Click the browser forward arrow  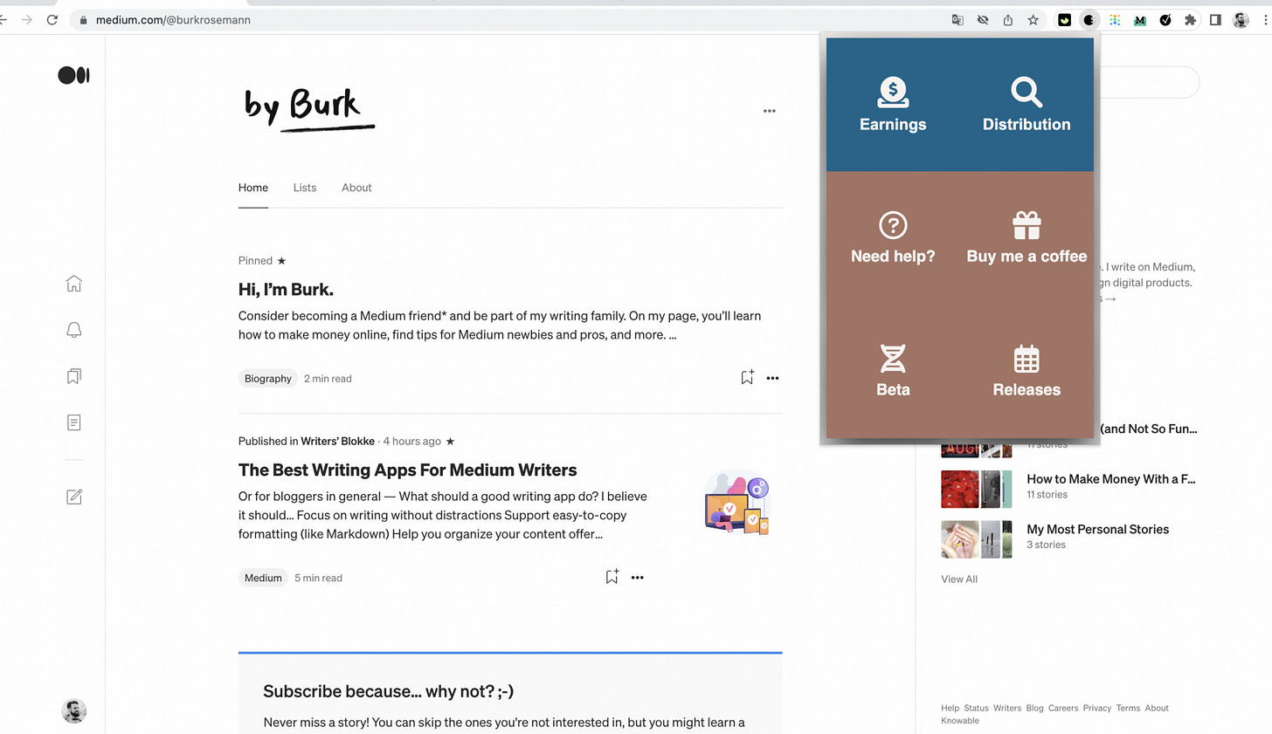[27, 19]
